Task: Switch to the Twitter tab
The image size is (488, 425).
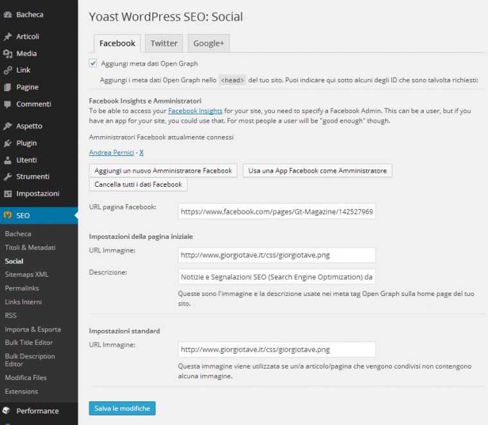Action: point(164,43)
